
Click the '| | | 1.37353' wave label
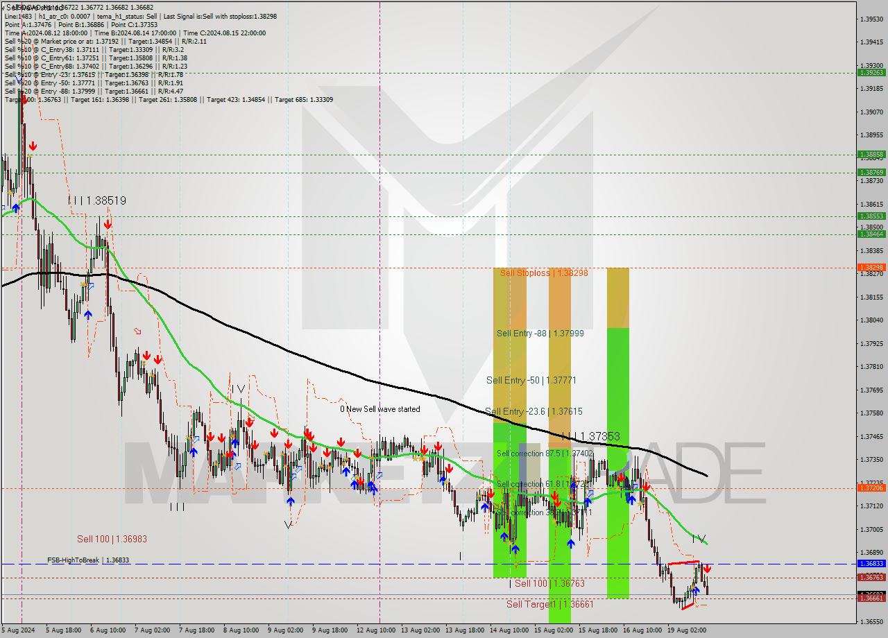click(591, 436)
